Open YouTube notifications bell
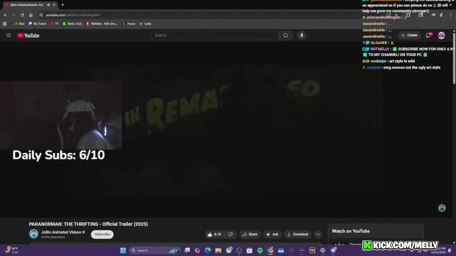The image size is (456, 256). click(429, 35)
